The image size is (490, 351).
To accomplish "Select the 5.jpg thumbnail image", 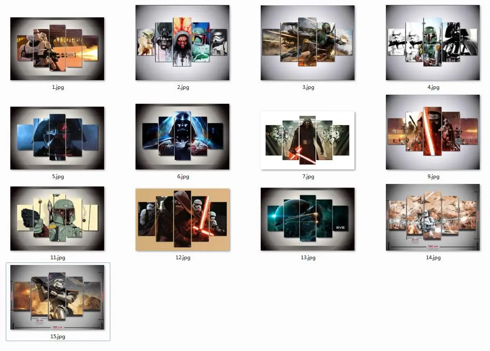I will [x=57, y=138].
